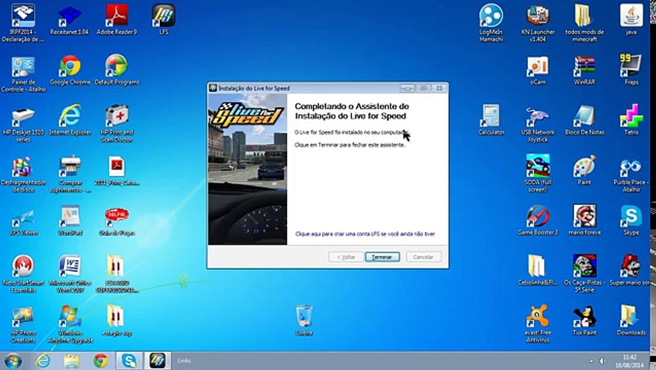Select the oCam desktop icon
The height and width of the screenshot is (370, 656).
tap(538, 70)
